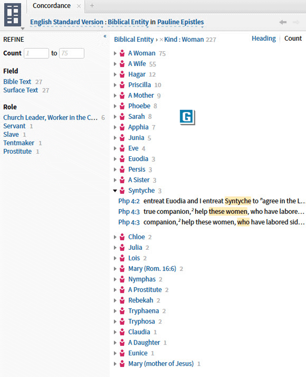Change the Biblical Entity search type
Image resolution: width=306 pixels, height=377 pixels.
(128, 22)
